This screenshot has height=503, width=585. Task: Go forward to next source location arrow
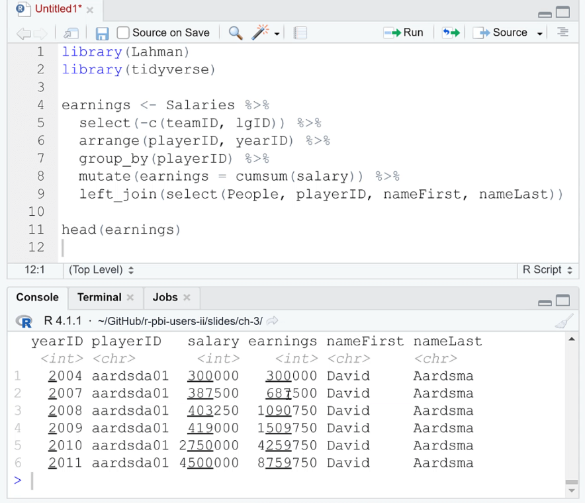point(40,33)
